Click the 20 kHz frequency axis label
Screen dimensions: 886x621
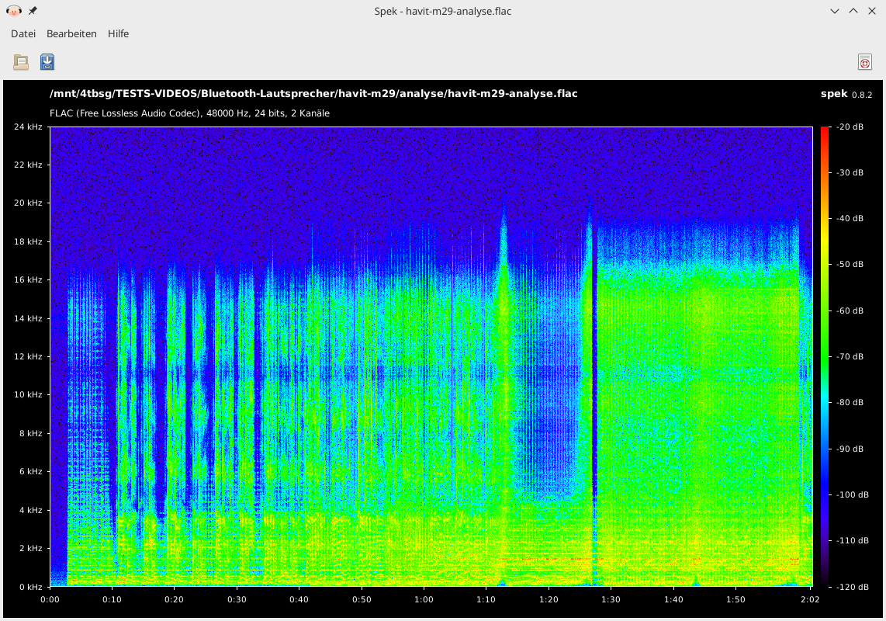(28, 203)
